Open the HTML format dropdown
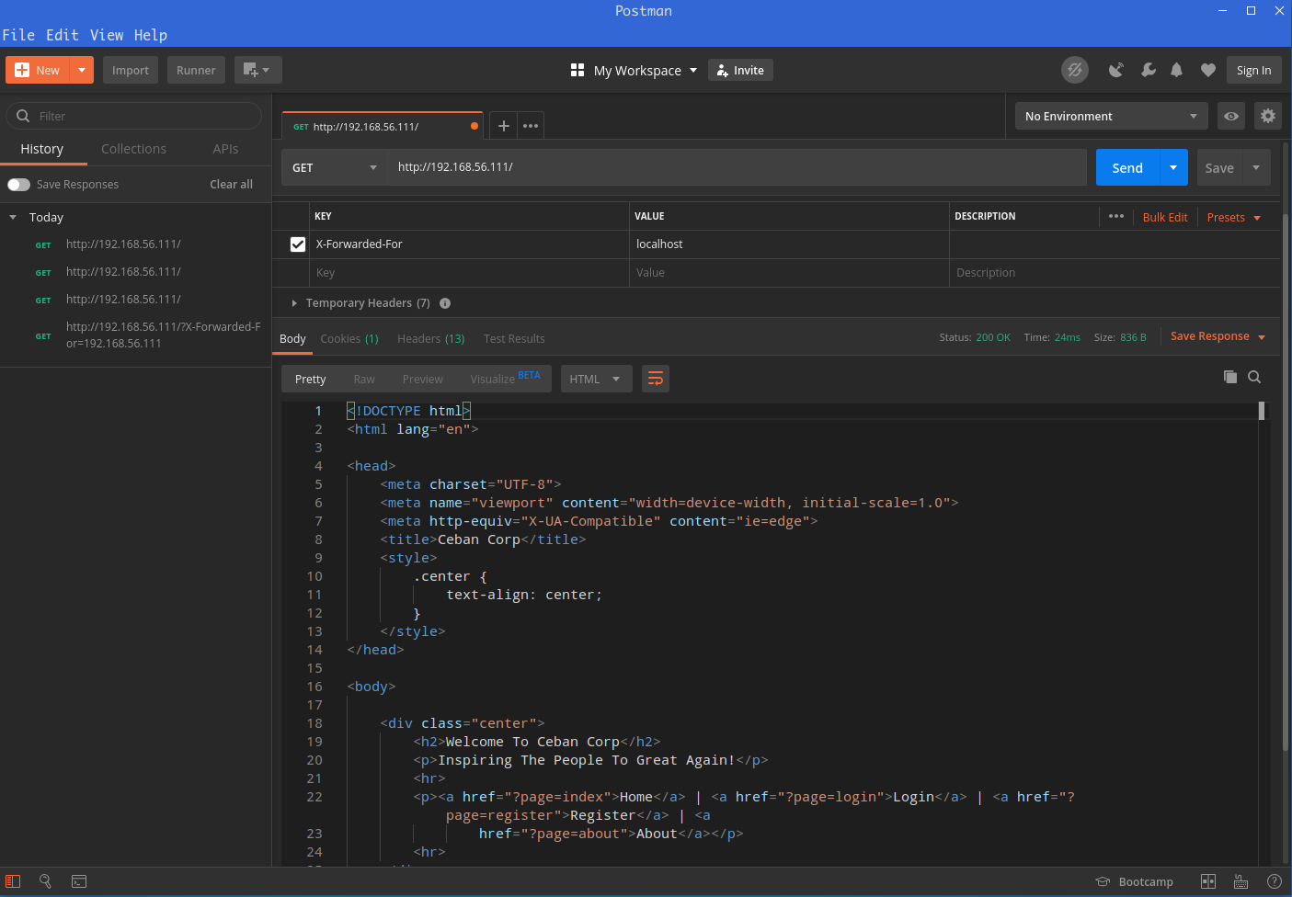Screen dimensions: 1292x897 [596, 379]
